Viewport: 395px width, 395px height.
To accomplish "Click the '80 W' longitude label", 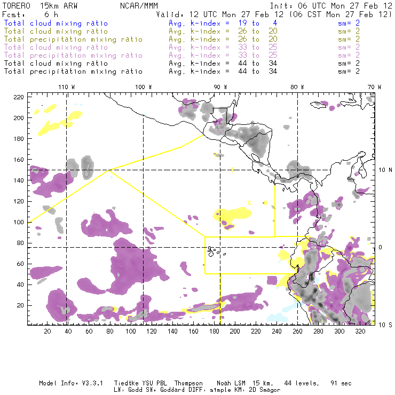I will (x=297, y=87).
